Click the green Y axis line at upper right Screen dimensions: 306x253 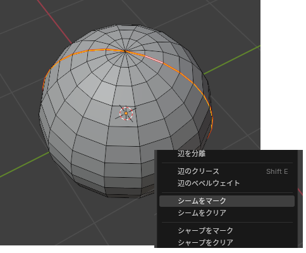pos(232,60)
